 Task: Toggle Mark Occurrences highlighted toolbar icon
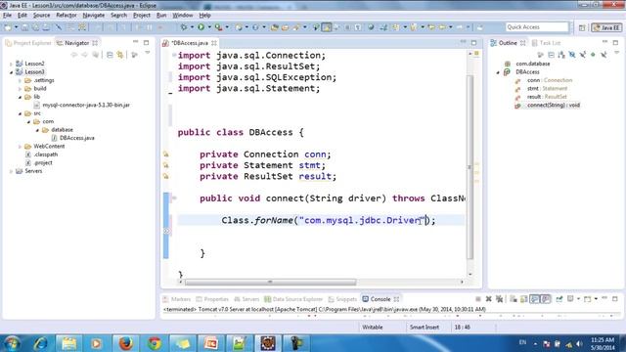tap(327, 27)
